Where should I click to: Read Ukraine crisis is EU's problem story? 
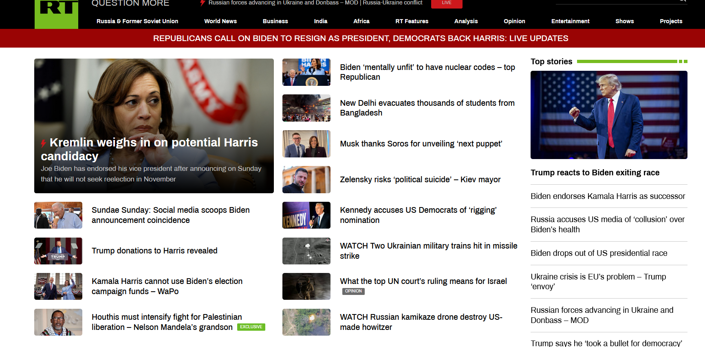[598, 282]
